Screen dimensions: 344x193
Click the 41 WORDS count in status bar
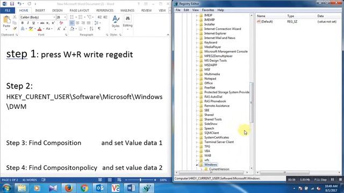pyautogui.click(x=30, y=180)
